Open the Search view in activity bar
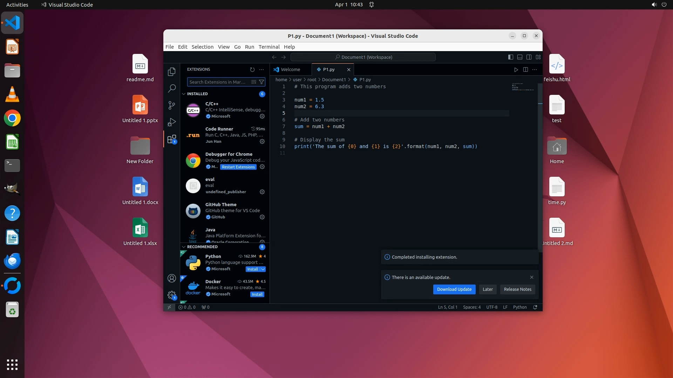The image size is (673, 378). [171, 89]
